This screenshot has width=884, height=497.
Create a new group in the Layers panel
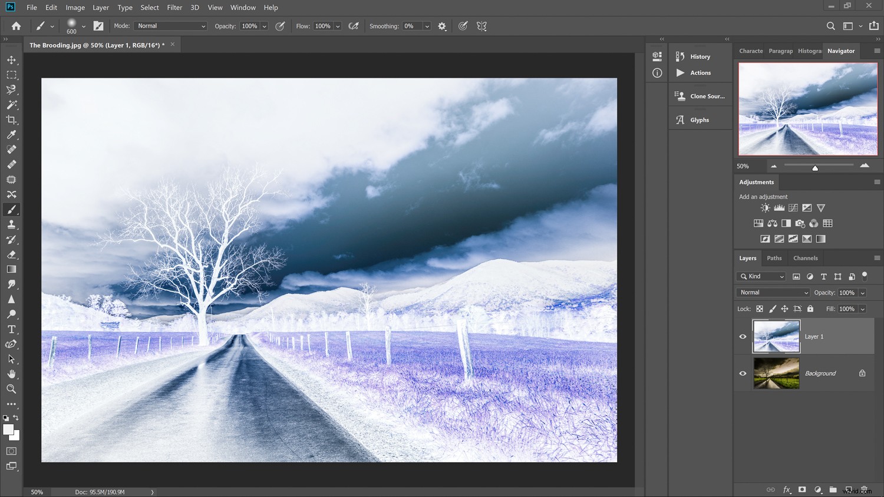(x=833, y=489)
